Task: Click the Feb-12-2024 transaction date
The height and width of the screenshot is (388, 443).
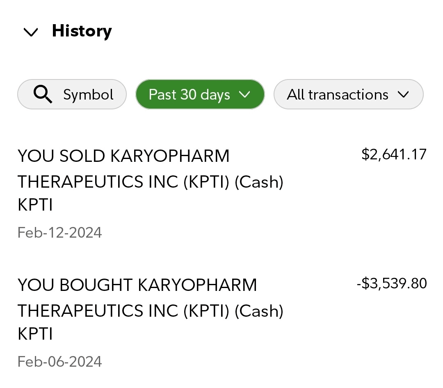Action: pos(60,233)
